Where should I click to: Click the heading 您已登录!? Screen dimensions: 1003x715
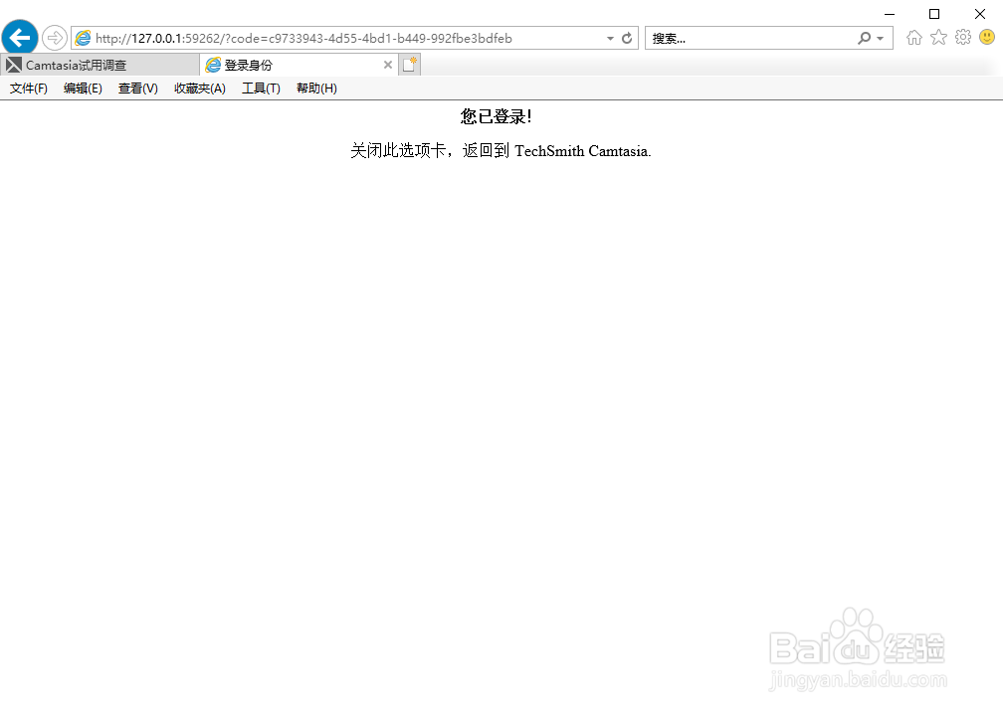[497, 116]
